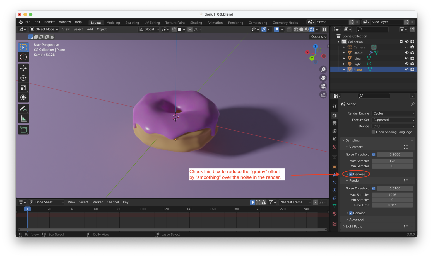Open the Options panel in the viewport

318,36
